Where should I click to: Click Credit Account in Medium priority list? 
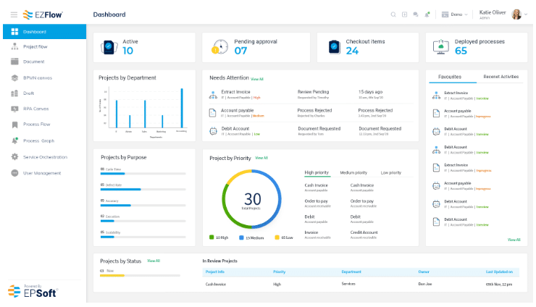pos(364,232)
